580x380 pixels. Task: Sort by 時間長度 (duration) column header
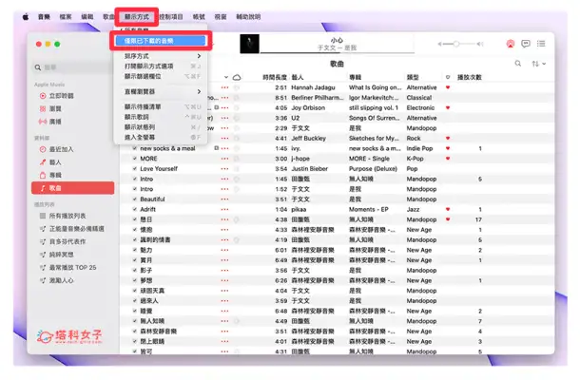[x=275, y=77]
